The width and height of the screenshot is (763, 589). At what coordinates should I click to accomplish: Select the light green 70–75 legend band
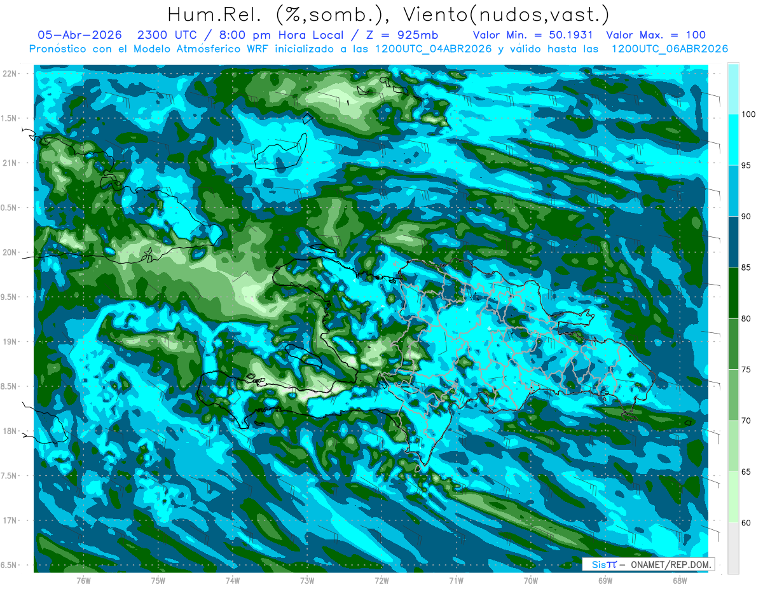[x=733, y=395]
